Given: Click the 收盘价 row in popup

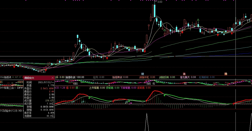Looking at the screenshot, I should (39, 97).
